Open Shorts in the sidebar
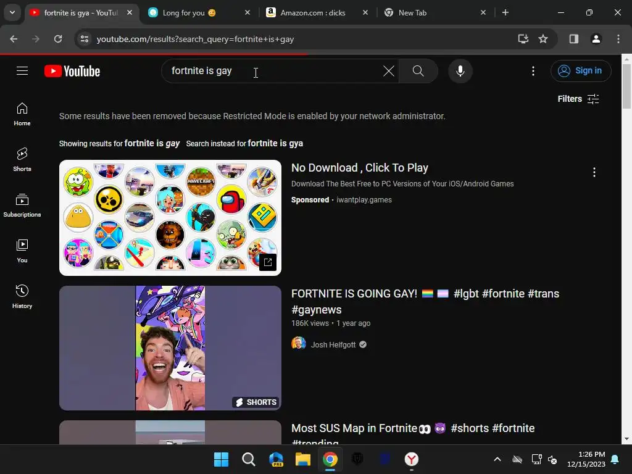This screenshot has width=632, height=474. (22, 160)
